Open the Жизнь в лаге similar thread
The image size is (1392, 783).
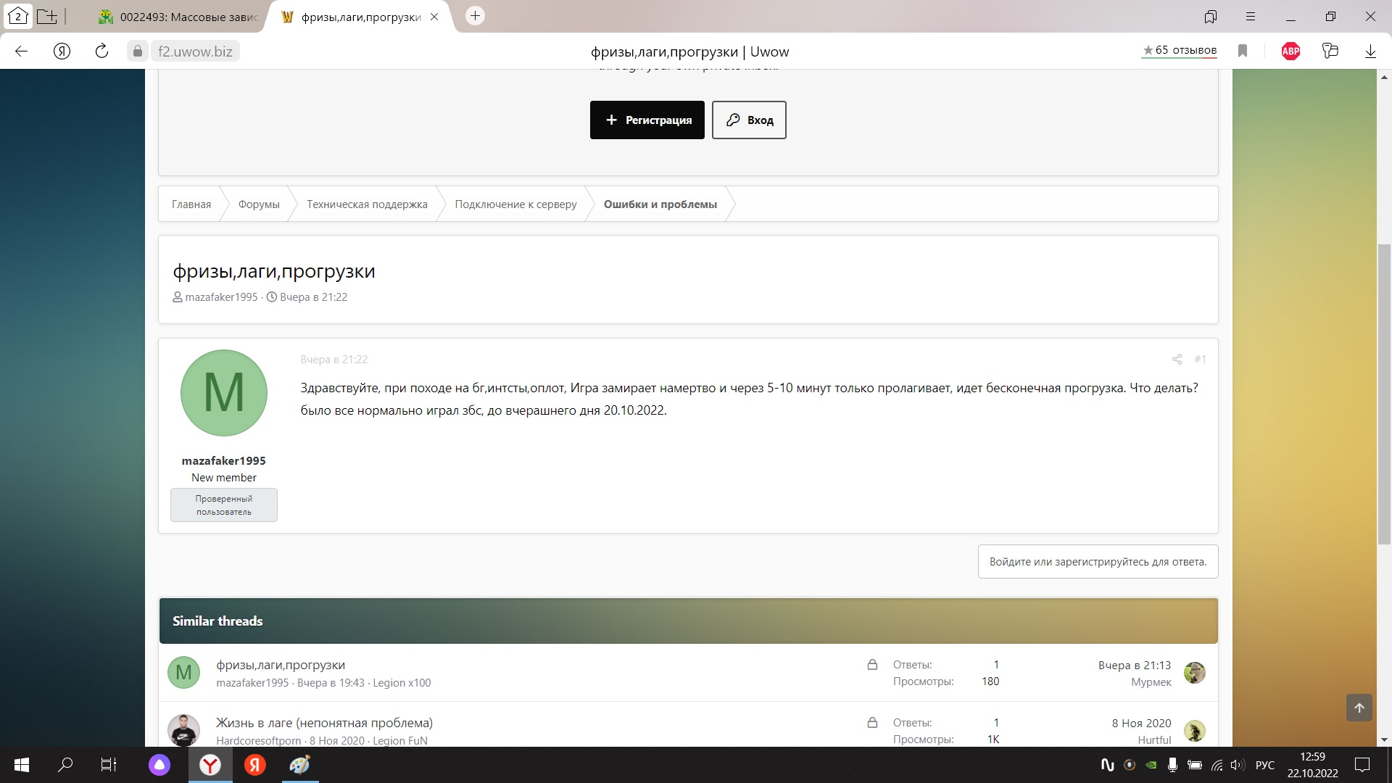click(324, 723)
